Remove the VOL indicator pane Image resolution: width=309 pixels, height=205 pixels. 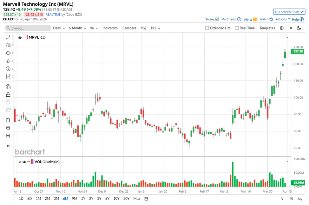(20, 162)
